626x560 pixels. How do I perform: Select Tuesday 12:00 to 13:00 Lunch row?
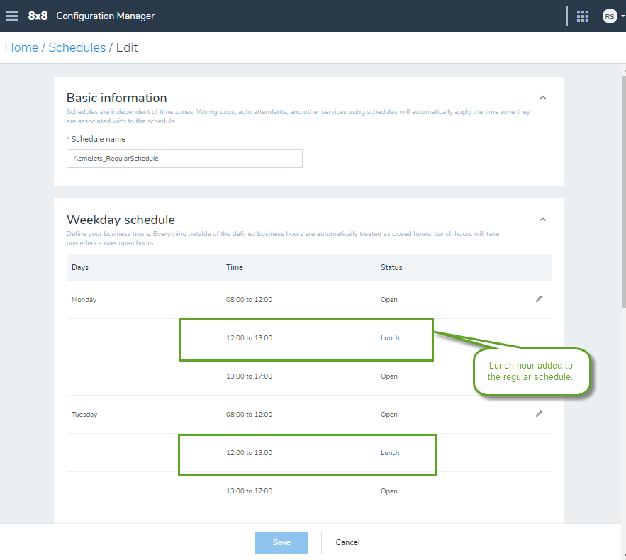coord(309,453)
